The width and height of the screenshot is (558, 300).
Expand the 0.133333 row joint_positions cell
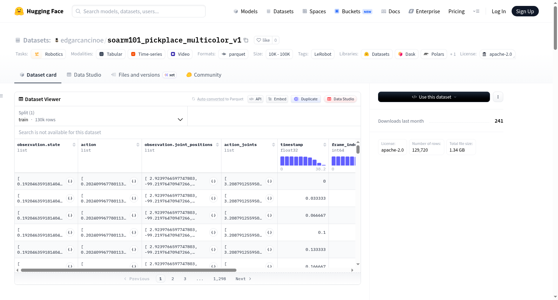(x=213, y=249)
